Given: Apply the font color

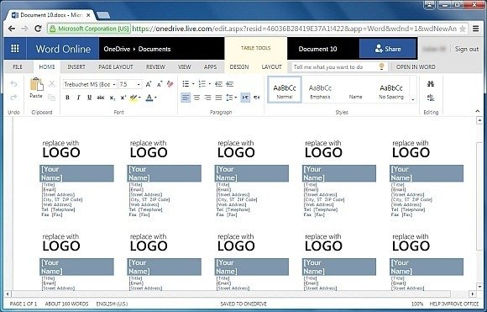Looking at the screenshot, I should pos(149,98).
